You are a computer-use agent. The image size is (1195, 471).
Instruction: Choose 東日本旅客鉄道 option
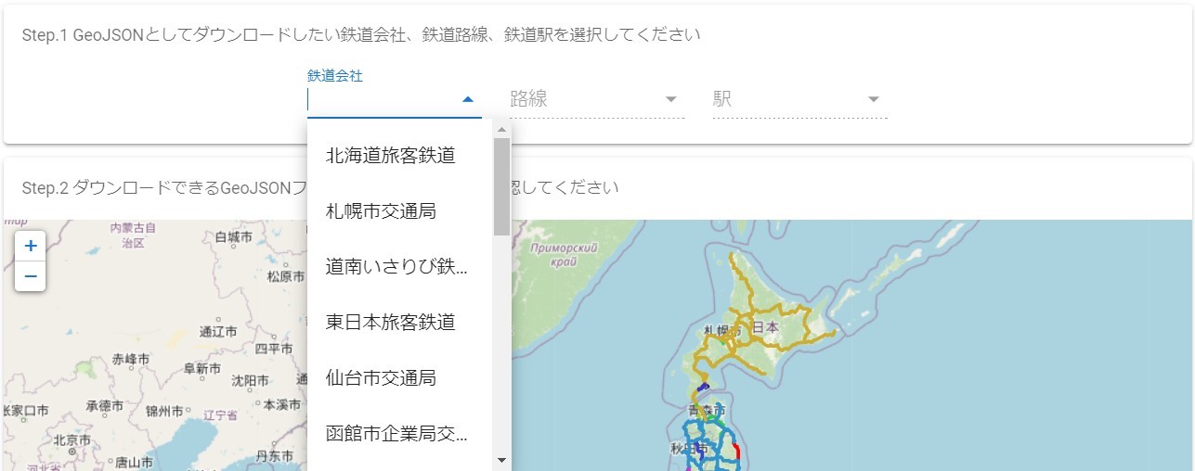tap(400, 323)
